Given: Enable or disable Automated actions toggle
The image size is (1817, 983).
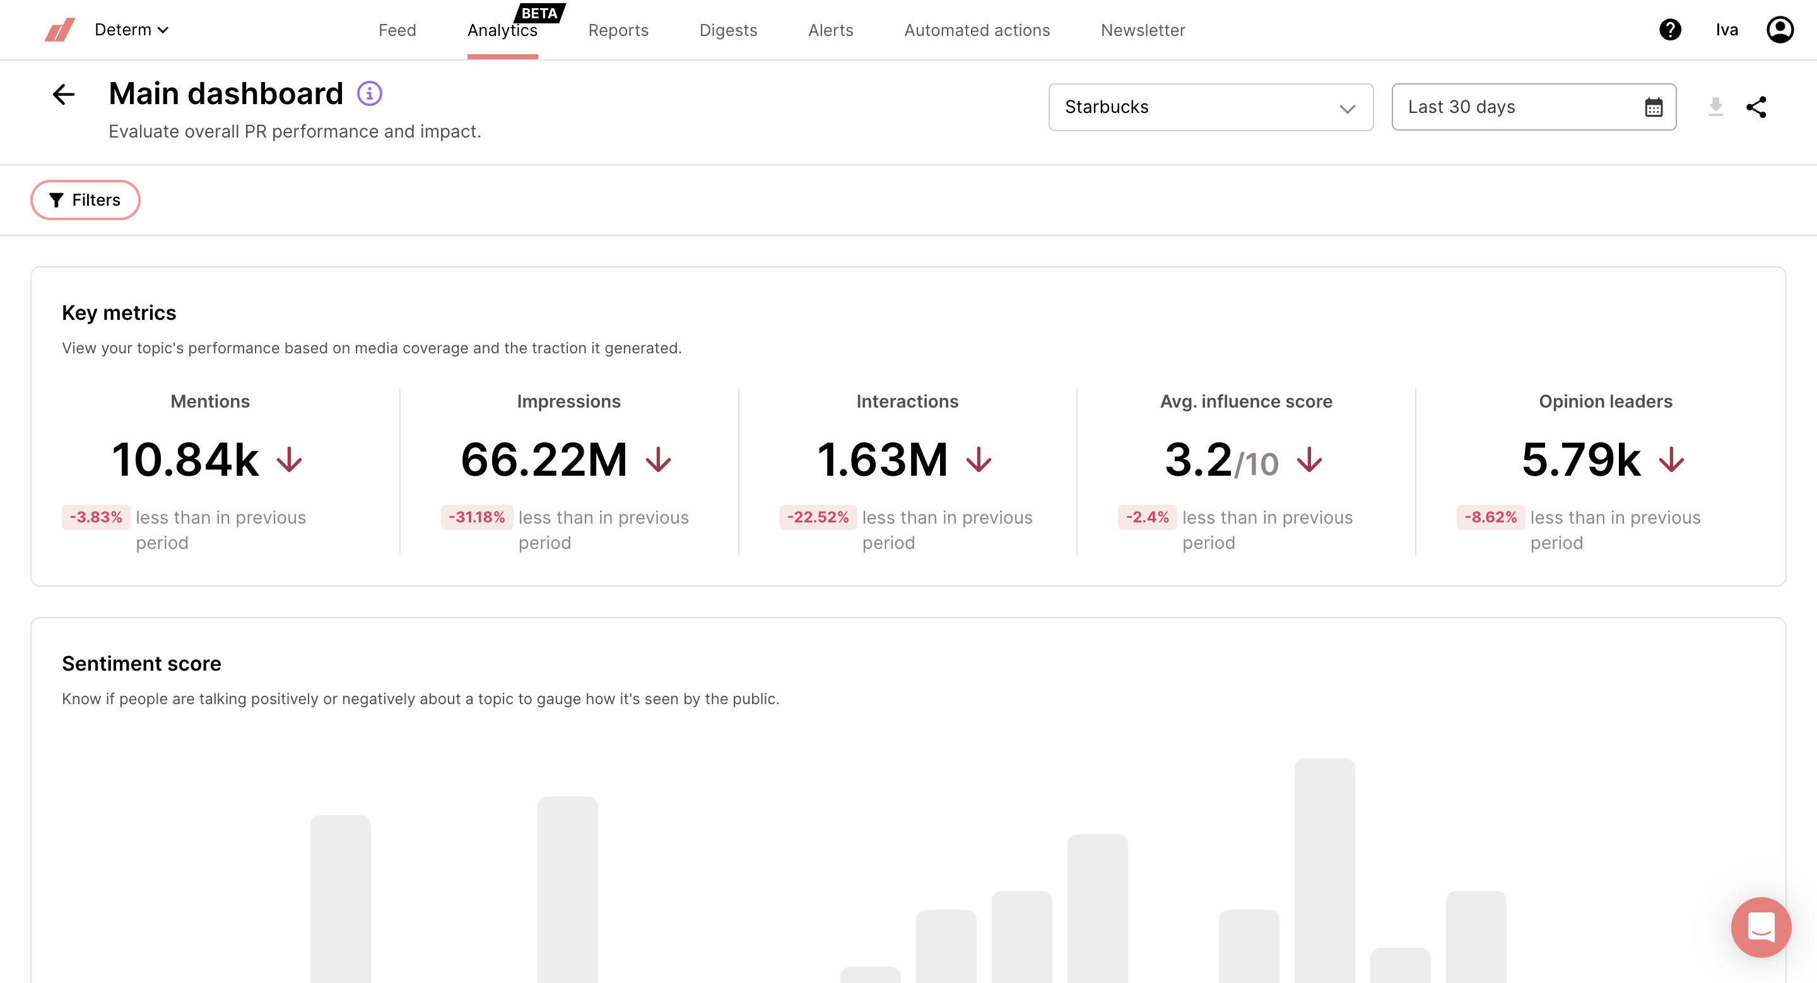Looking at the screenshot, I should pos(975,30).
